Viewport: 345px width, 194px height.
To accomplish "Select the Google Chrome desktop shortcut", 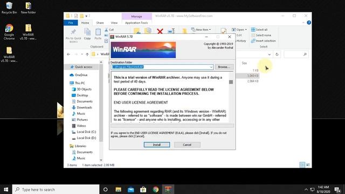I will coord(9,32).
